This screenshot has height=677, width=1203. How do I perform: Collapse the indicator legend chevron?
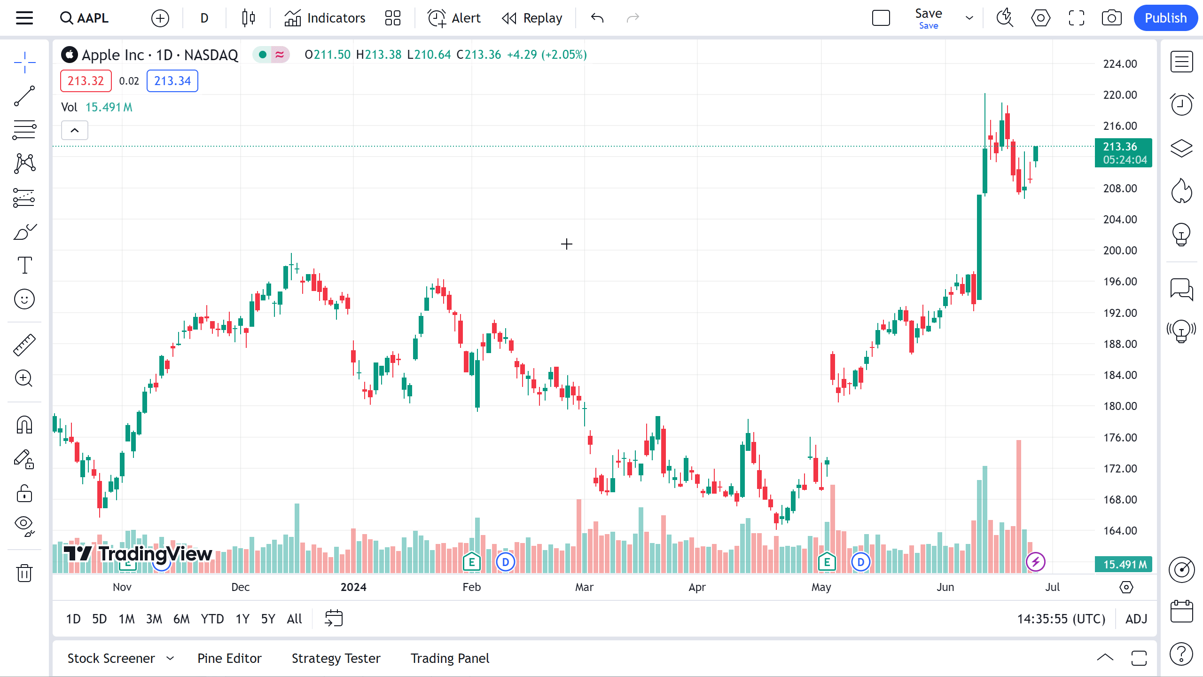[x=75, y=130]
